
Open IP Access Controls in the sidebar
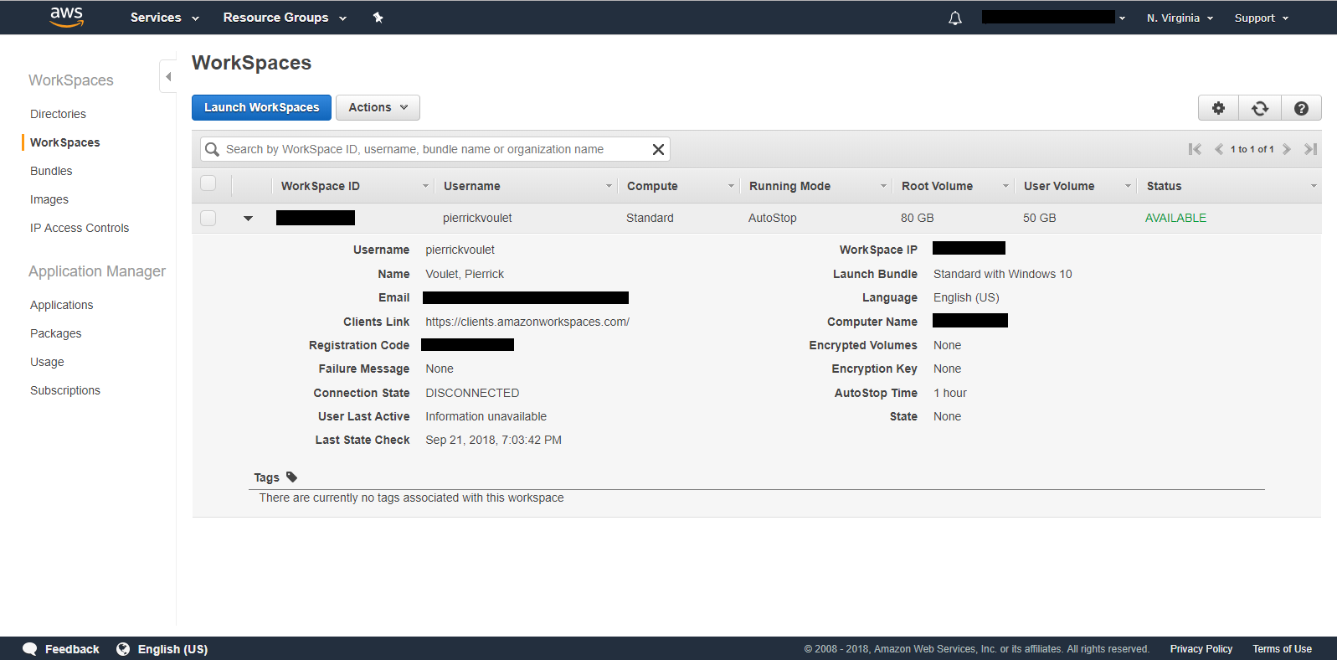click(x=80, y=228)
